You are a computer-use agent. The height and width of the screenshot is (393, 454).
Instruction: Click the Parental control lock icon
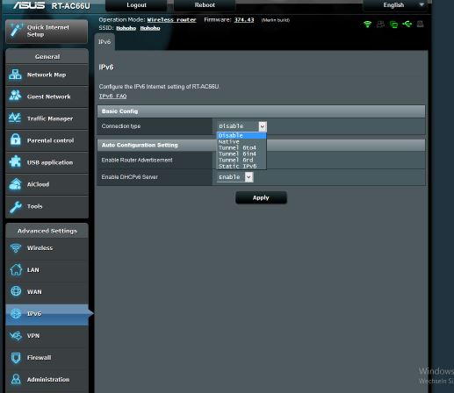point(16,139)
